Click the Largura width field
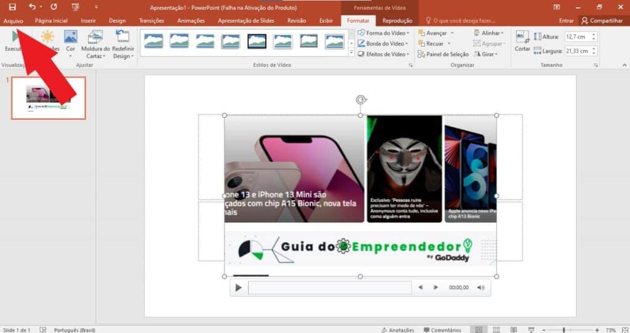This screenshot has width=630, height=333. tap(577, 51)
